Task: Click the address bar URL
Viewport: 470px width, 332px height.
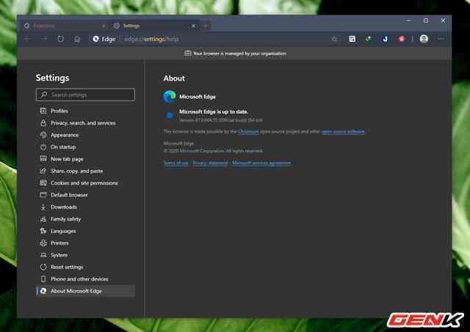Action: tap(151, 39)
